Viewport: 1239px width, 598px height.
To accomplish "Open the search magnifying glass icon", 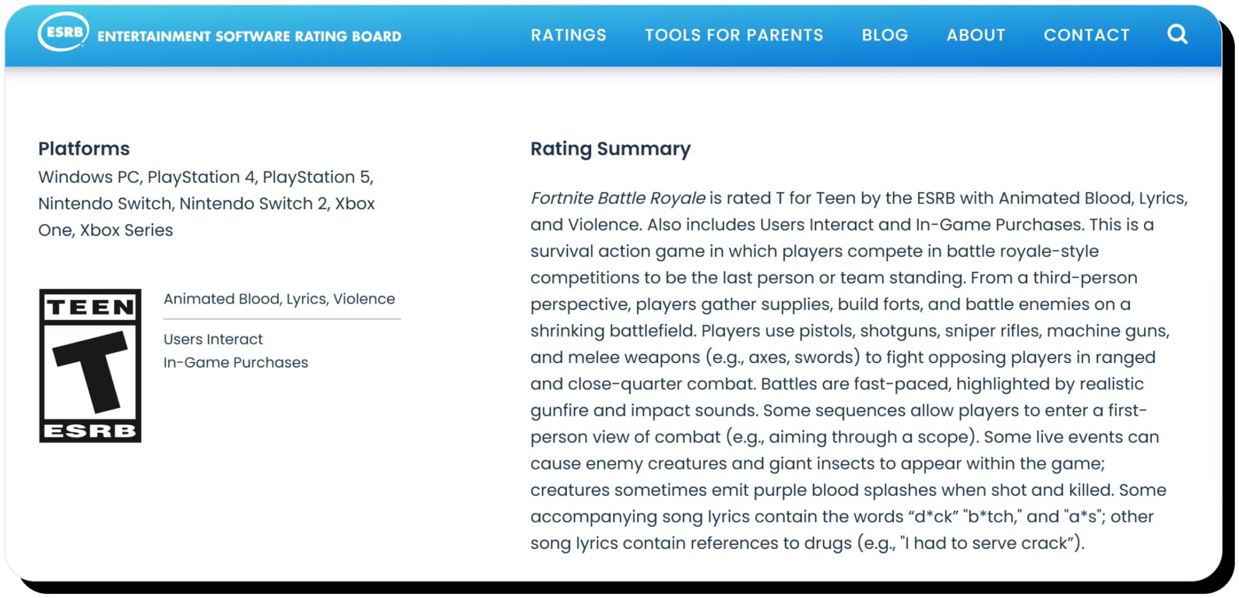I will [1177, 34].
